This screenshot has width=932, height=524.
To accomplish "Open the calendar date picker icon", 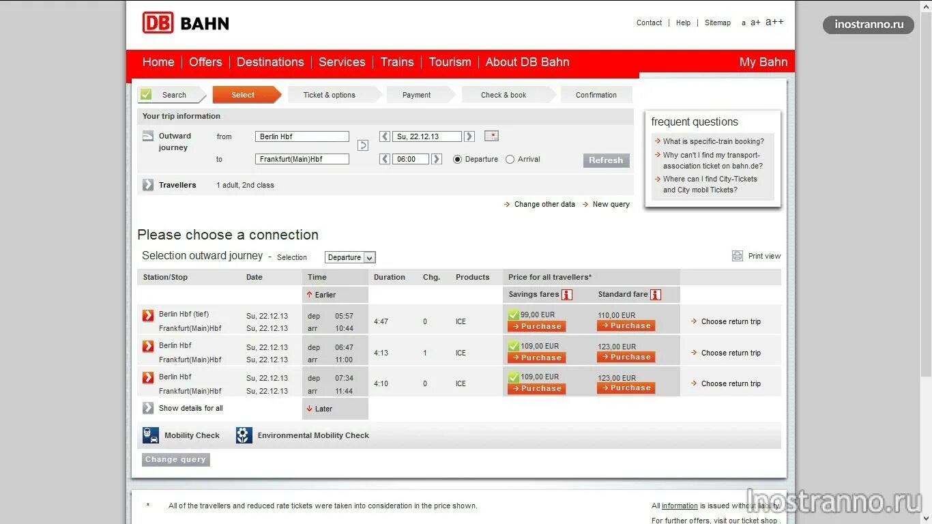I will [x=491, y=136].
